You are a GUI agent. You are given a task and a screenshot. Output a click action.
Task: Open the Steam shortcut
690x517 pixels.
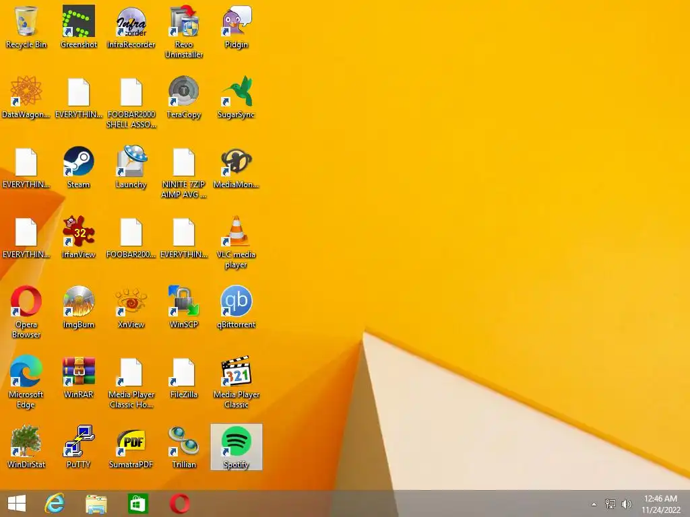[x=78, y=167]
